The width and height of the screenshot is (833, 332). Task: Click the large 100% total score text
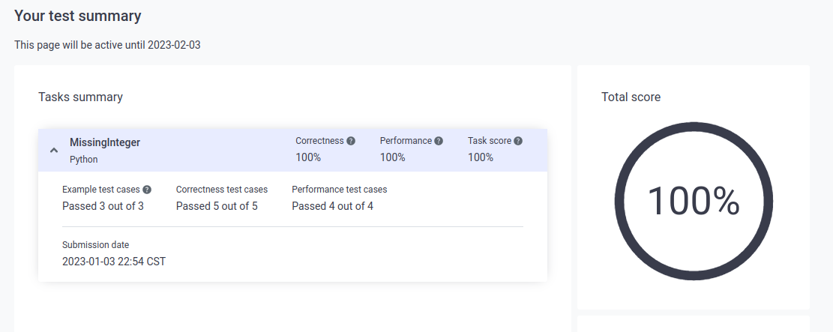pyautogui.click(x=694, y=202)
